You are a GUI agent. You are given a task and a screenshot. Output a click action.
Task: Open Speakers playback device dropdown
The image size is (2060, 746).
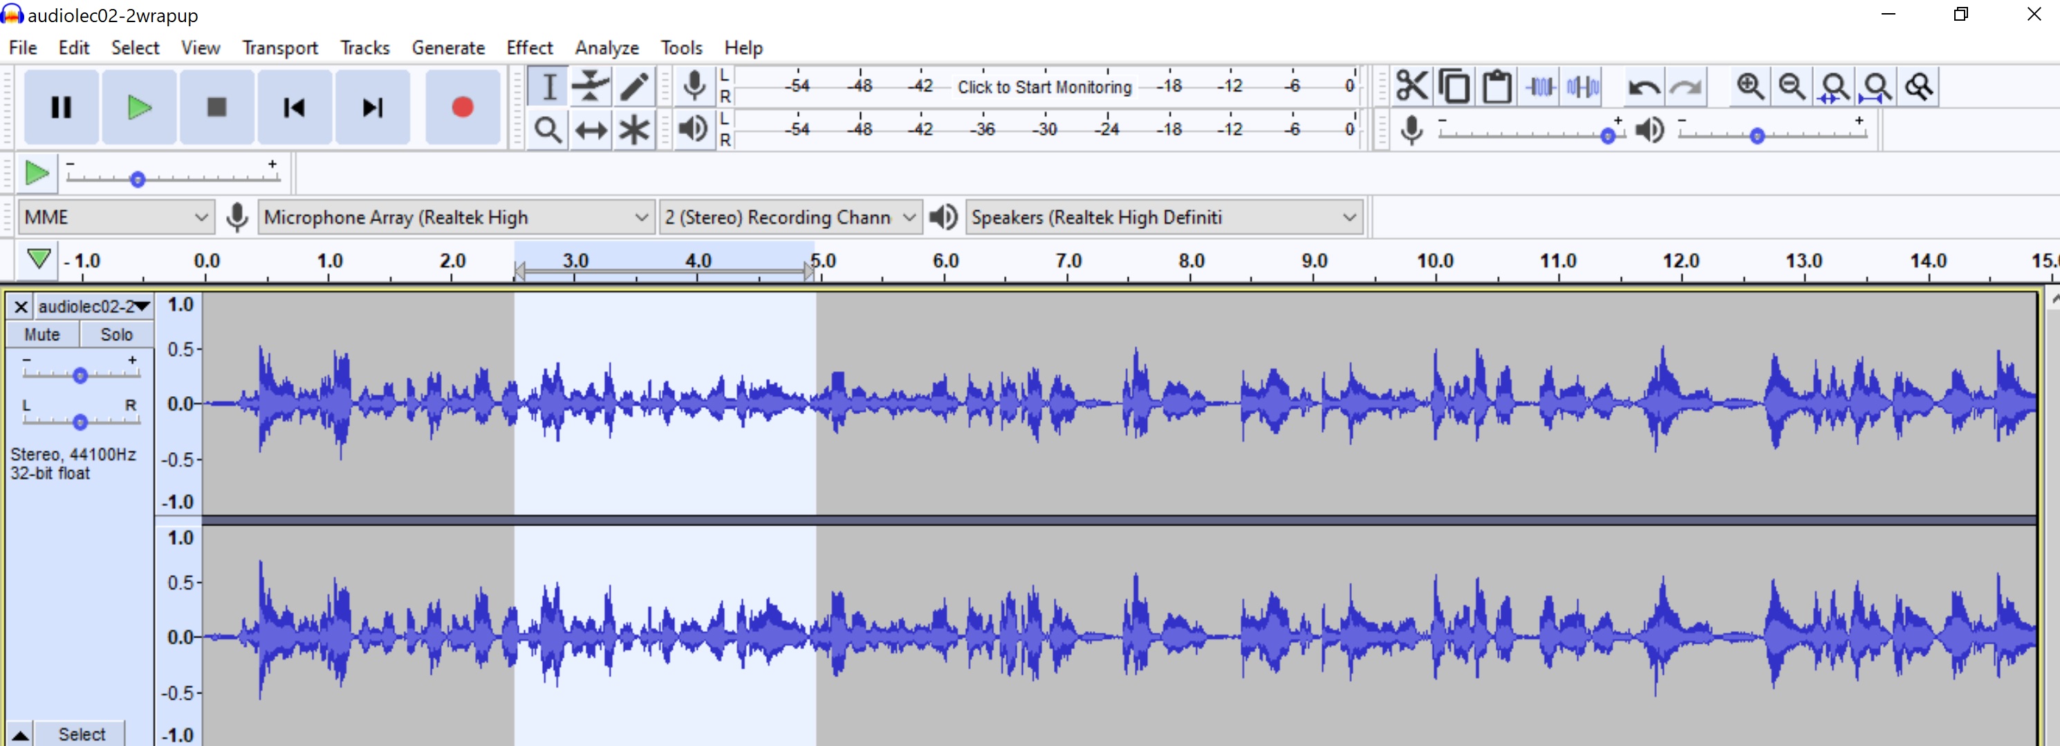coord(1164,216)
